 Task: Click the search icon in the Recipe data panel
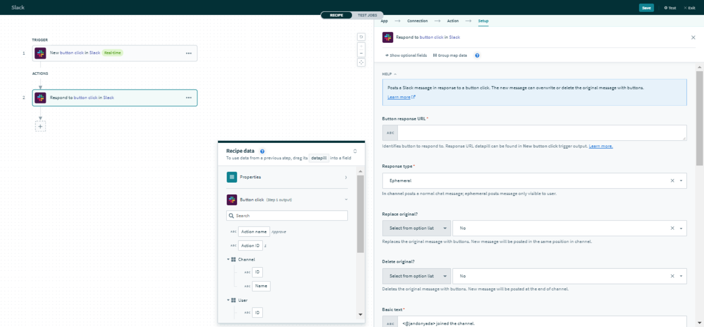(x=231, y=215)
